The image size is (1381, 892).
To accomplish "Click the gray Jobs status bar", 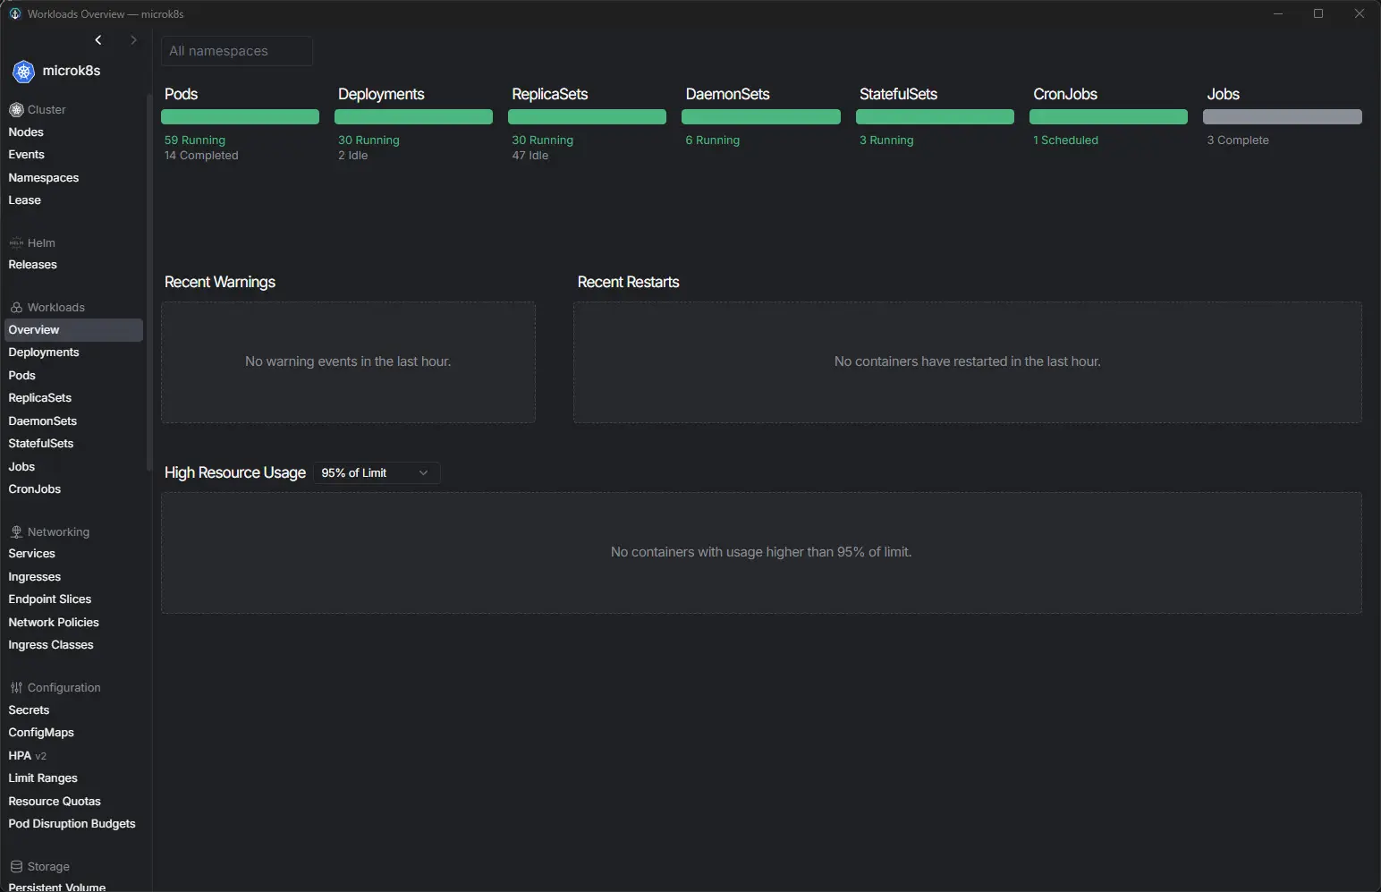I will 1282,117.
